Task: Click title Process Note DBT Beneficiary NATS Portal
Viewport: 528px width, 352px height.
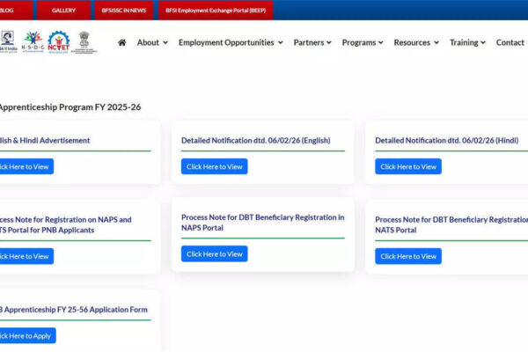Action: (x=451, y=224)
